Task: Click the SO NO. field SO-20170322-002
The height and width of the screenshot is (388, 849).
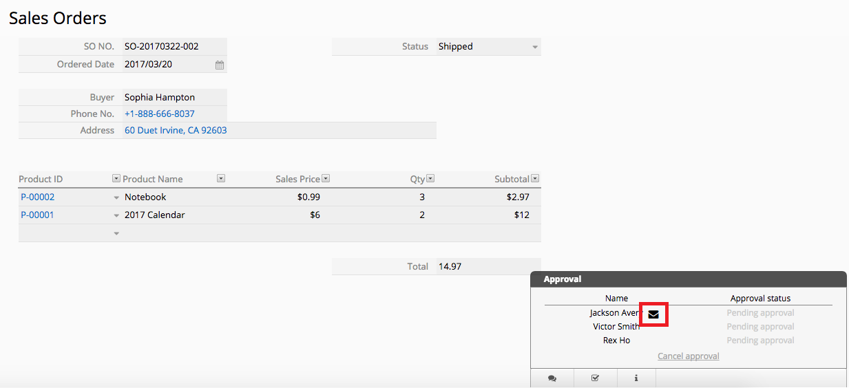Action: 174,47
